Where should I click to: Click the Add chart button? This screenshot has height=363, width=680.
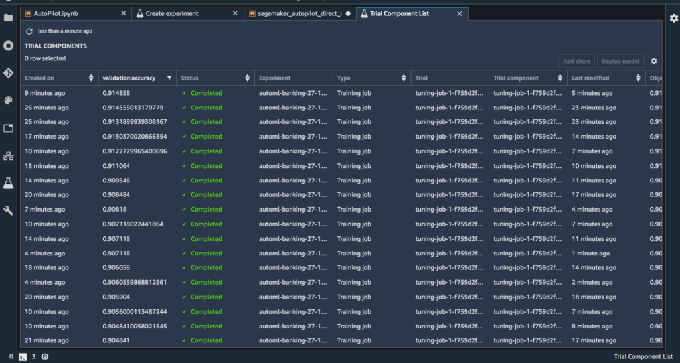pos(576,61)
